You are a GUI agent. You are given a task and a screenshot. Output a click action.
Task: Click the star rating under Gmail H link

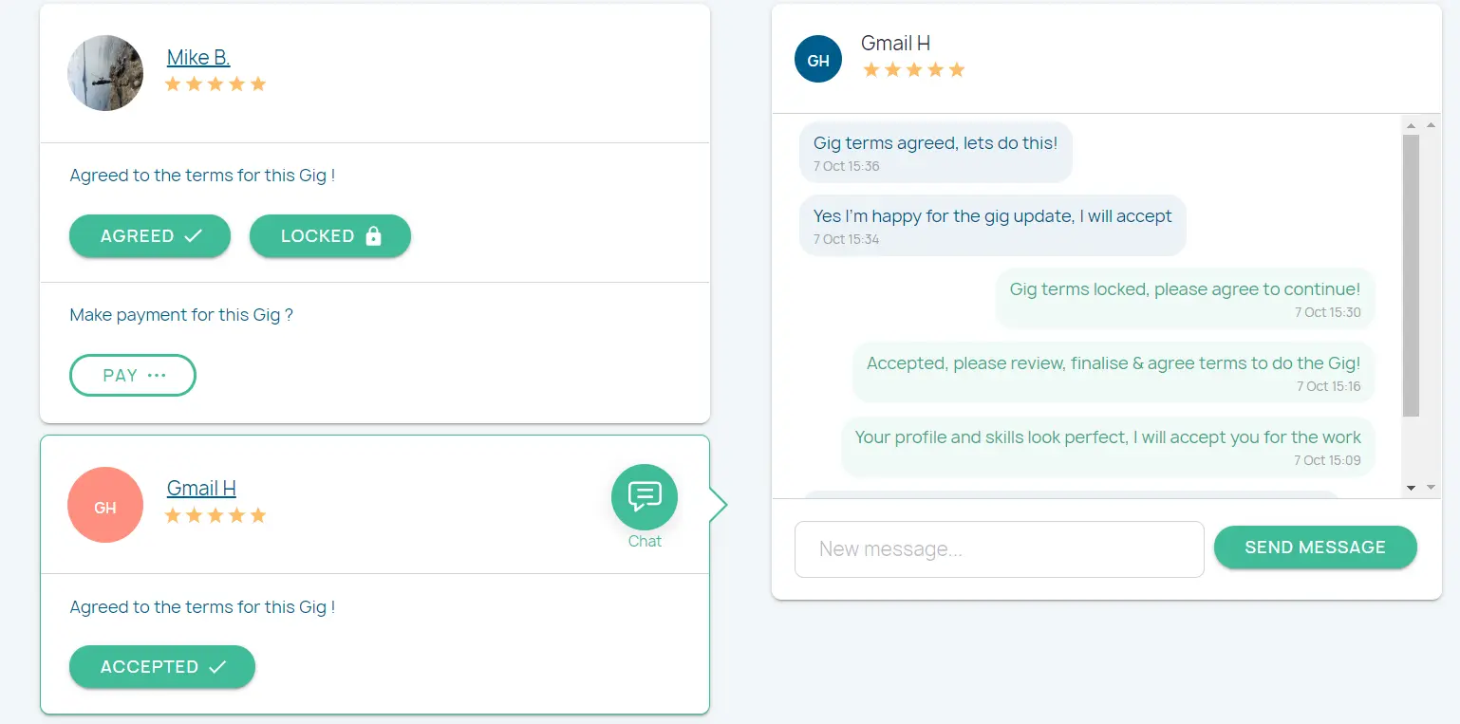[215, 515]
